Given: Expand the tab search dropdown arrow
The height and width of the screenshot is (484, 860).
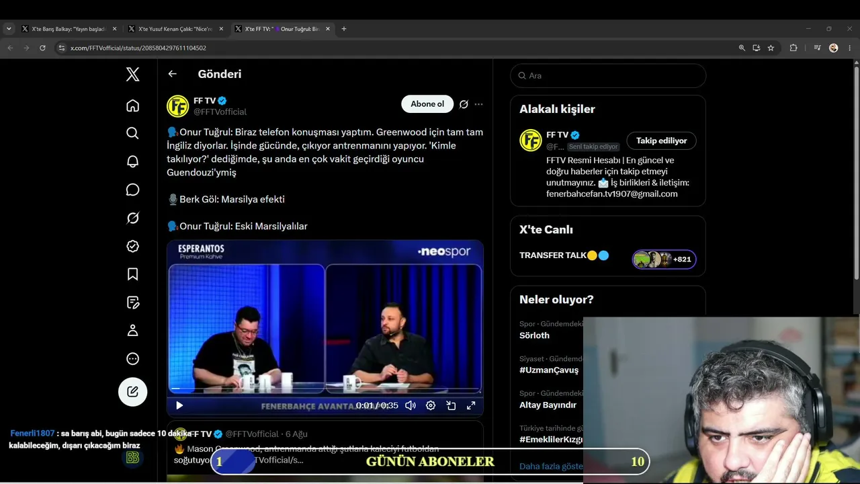Looking at the screenshot, I should point(9,29).
